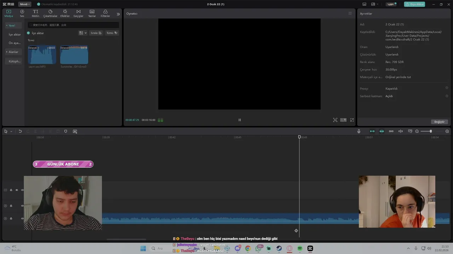Select Ön aya... in sidebar
The height and width of the screenshot is (254, 453).
[x=15, y=43]
